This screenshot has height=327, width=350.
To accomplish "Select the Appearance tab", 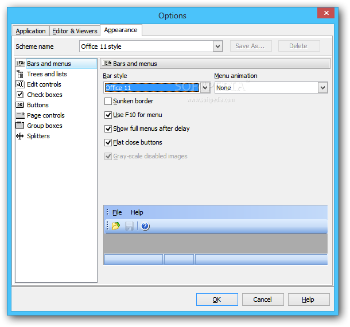I will 120,30.
